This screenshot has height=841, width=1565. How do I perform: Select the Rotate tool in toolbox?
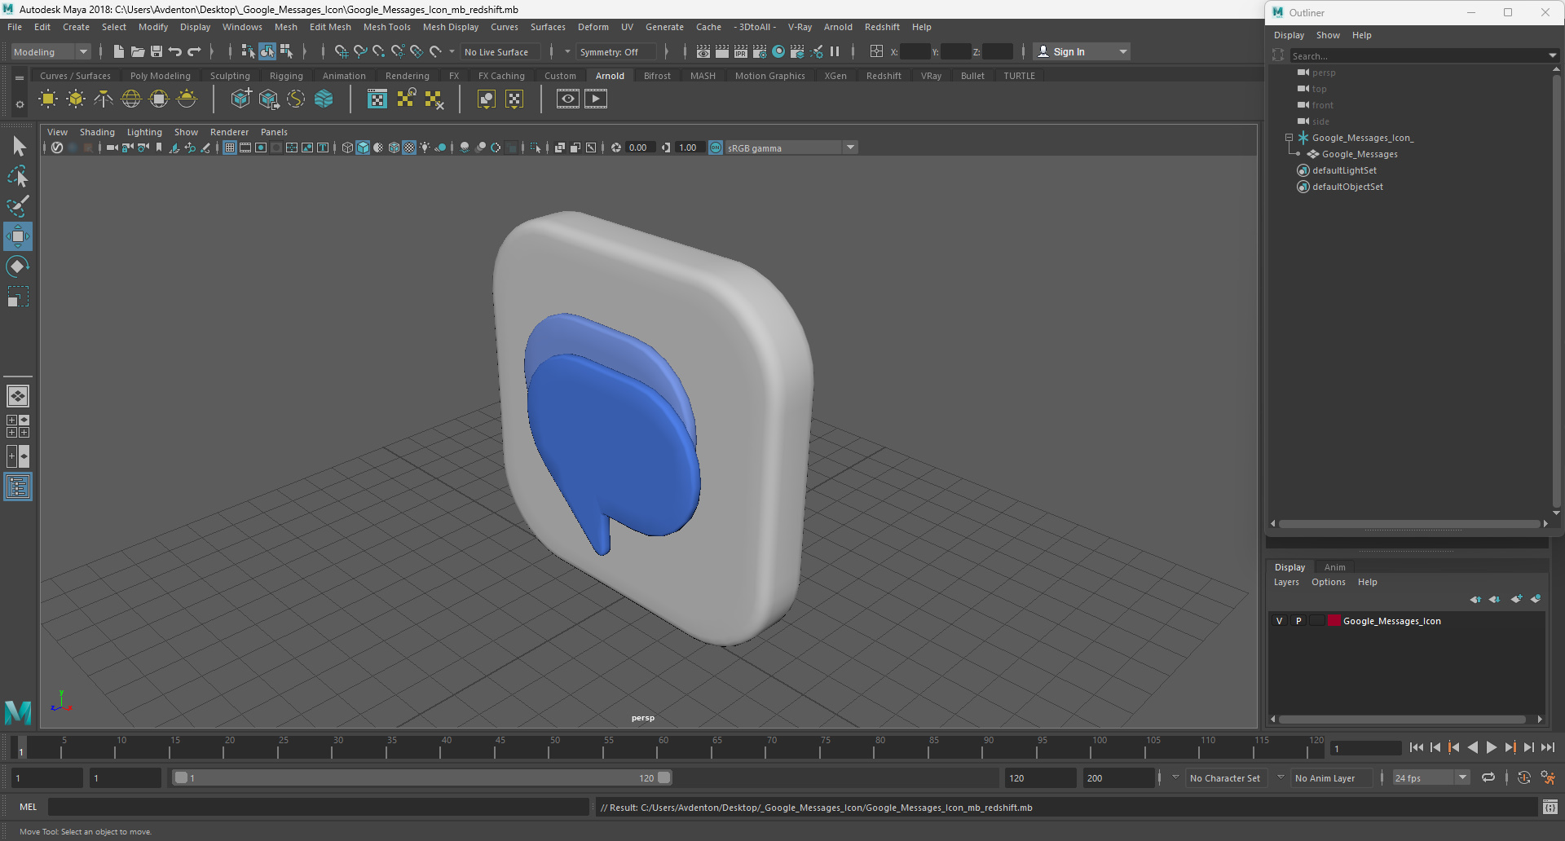18,266
